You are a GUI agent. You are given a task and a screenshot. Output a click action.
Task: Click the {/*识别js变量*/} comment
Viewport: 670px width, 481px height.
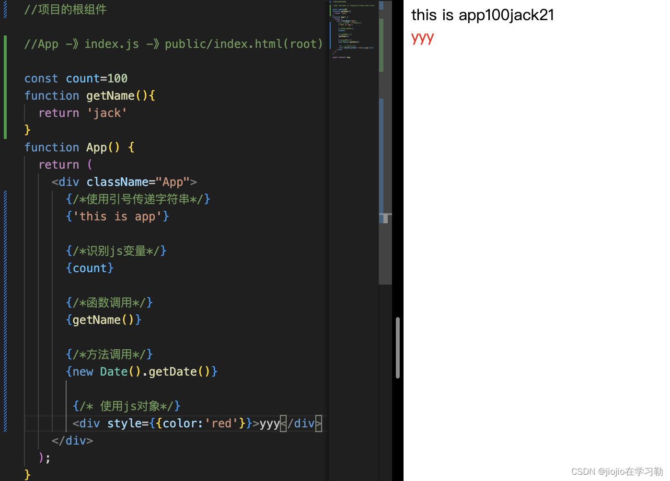116,251
